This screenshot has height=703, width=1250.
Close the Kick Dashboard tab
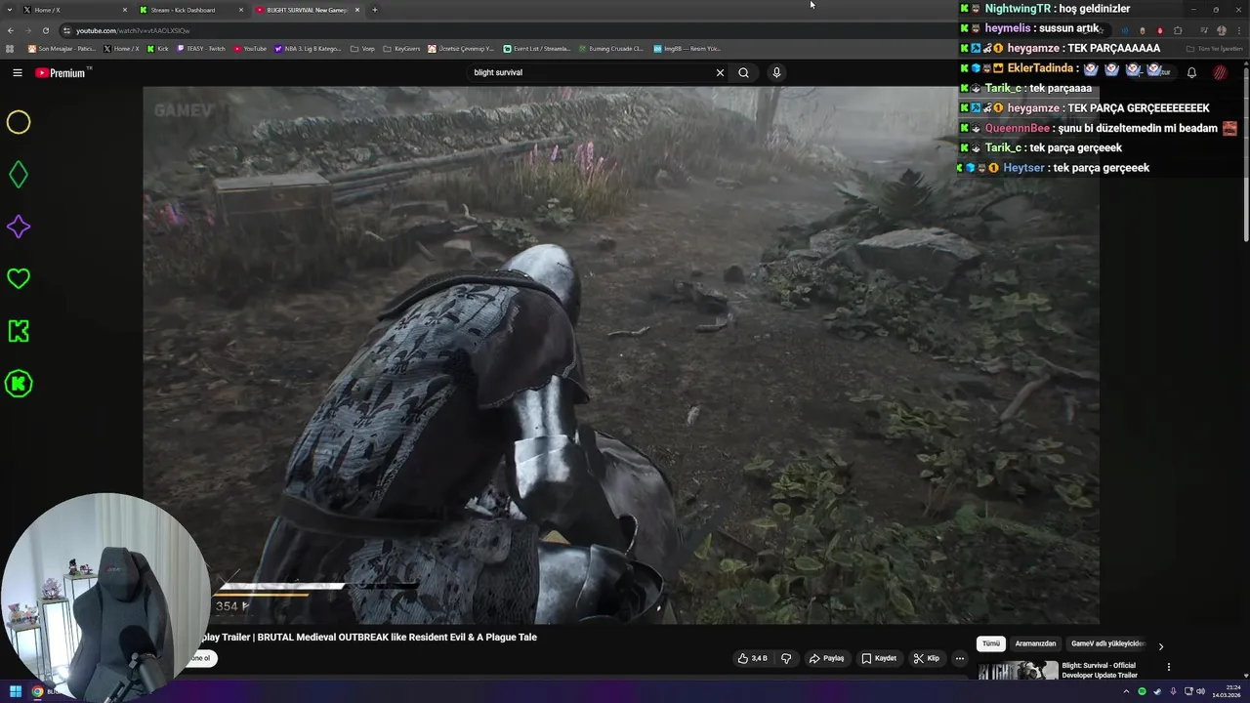click(241, 10)
